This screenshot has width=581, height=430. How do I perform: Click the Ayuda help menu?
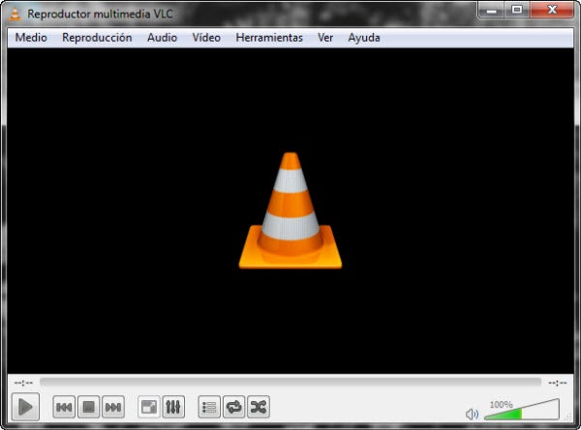click(364, 38)
